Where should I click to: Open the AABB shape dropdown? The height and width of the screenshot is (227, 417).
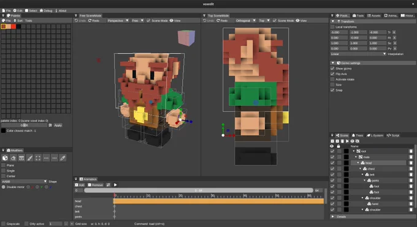pyautogui.click(x=24, y=182)
